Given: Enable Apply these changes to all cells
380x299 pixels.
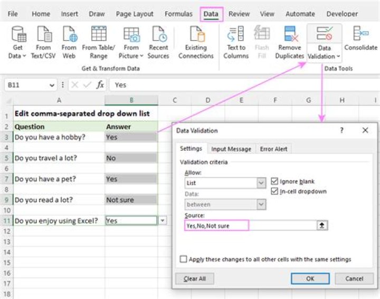Looking at the screenshot, I should pos(184,259).
